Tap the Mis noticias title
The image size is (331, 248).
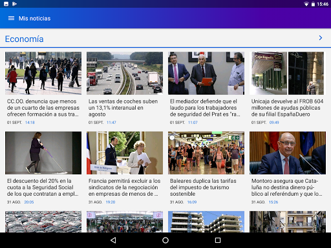[x=35, y=19]
